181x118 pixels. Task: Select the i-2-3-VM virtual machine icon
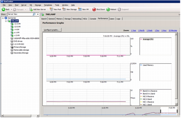click(12, 24)
